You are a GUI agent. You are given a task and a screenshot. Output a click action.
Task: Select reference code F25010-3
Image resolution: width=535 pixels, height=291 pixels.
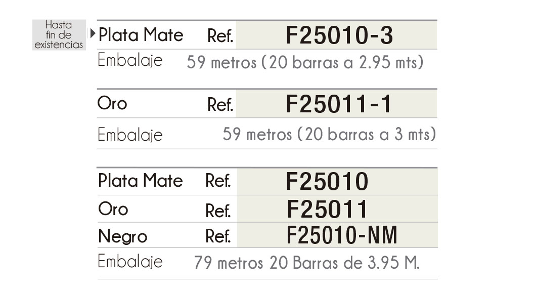(x=339, y=35)
